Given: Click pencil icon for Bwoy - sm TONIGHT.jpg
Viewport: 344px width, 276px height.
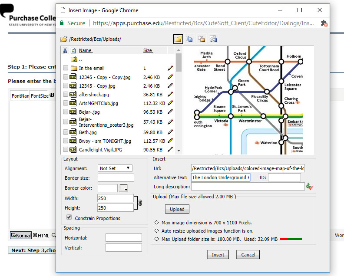Looking at the screenshot, I should (x=170, y=141).
